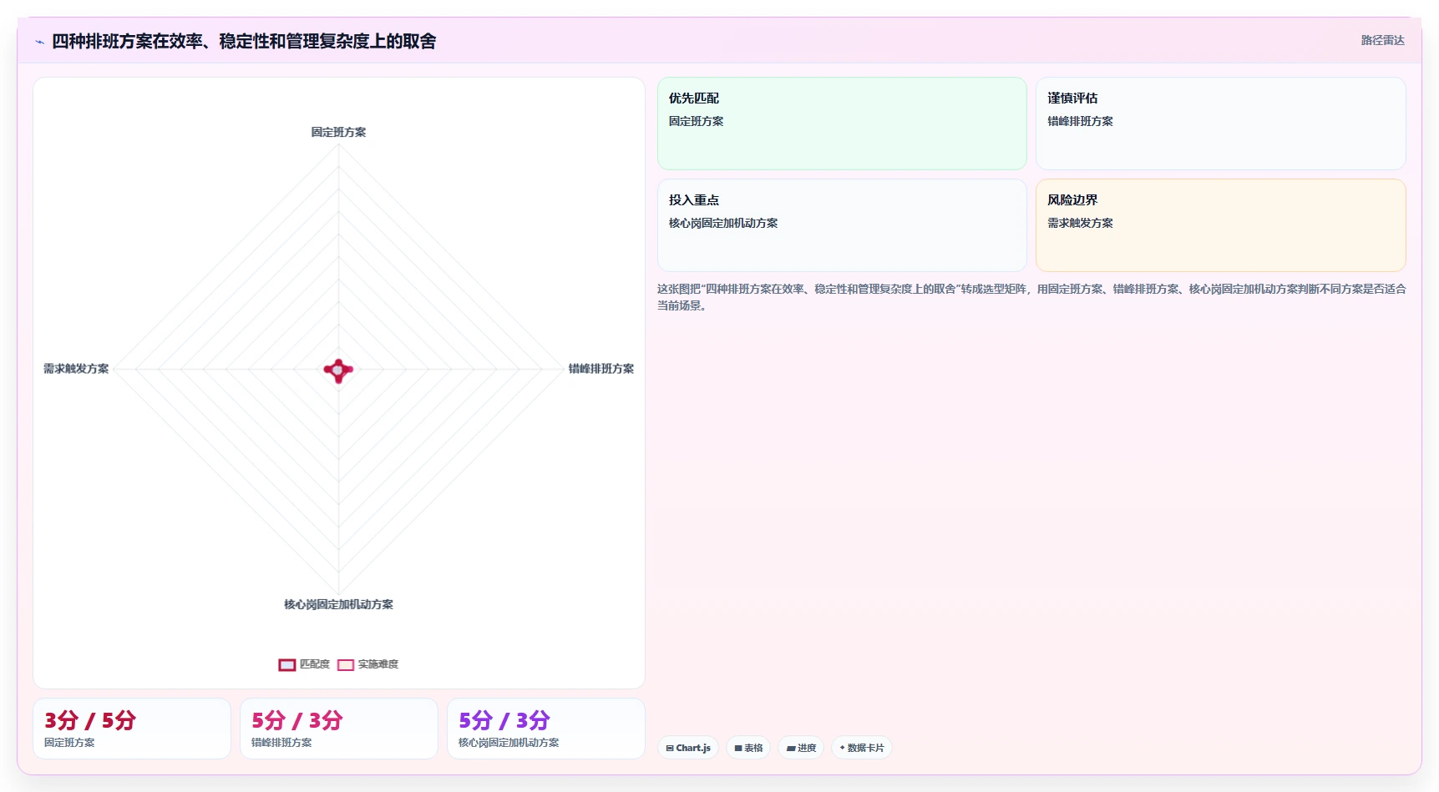Click 错峰排班方案 under the 谨慎评估 heading
The height and width of the screenshot is (792, 1439).
click(1080, 121)
